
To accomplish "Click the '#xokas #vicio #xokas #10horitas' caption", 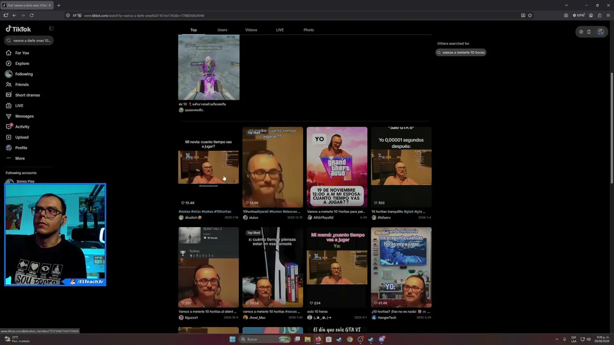I will (205, 211).
